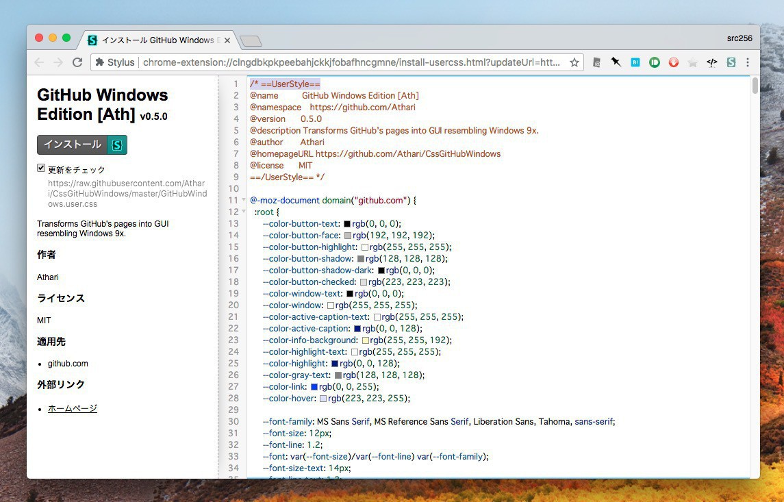Click the --color-link blue color swatch
Viewport: 784px width, 502px height.
click(x=314, y=387)
